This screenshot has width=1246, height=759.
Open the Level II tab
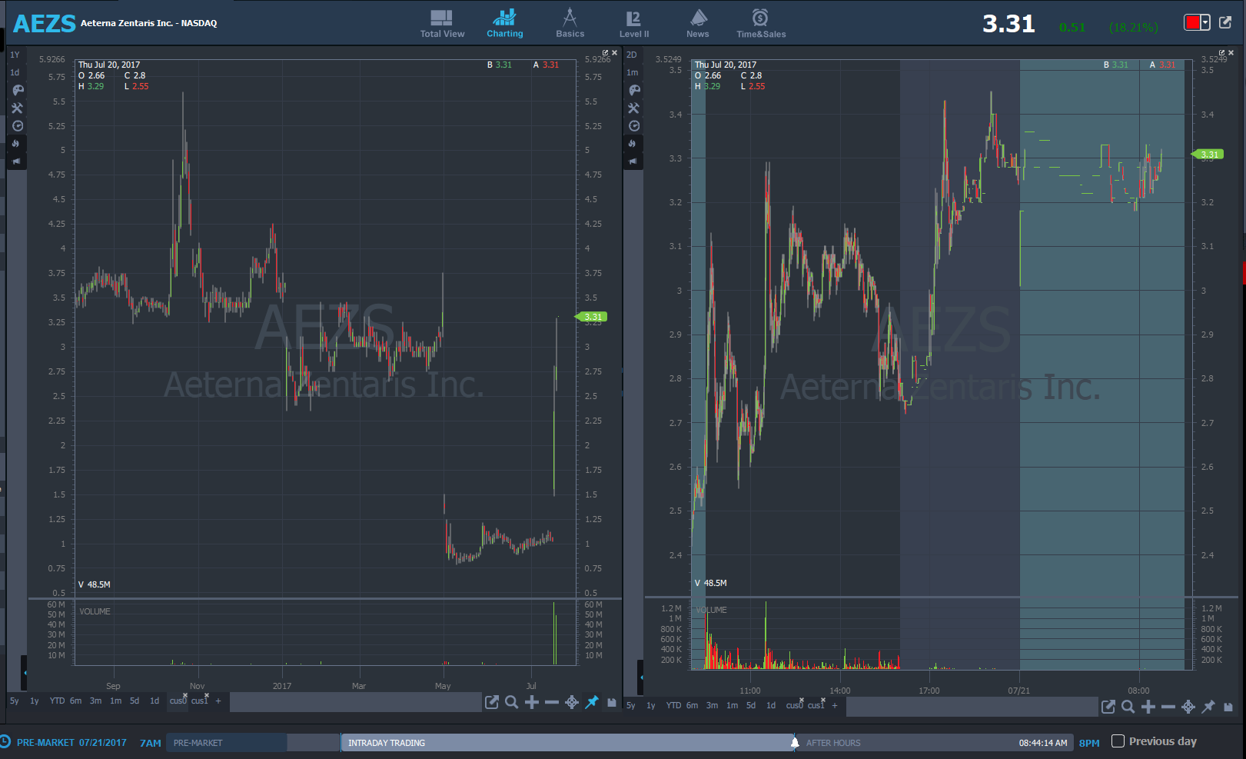[x=634, y=23]
